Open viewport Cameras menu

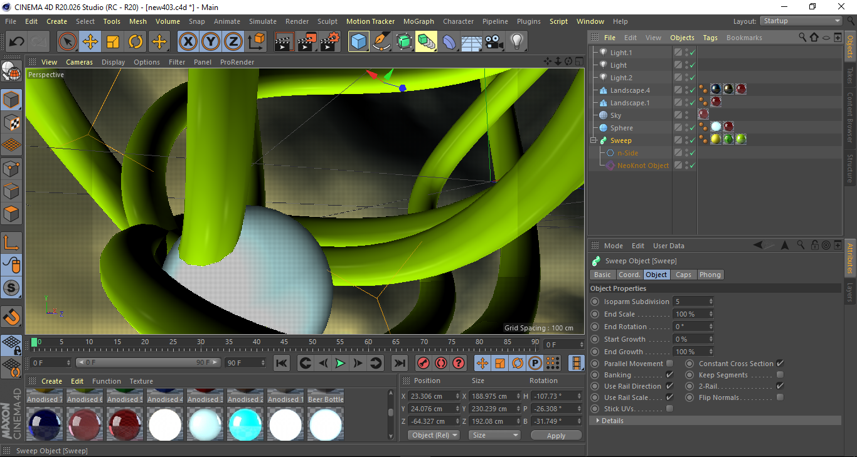79,62
